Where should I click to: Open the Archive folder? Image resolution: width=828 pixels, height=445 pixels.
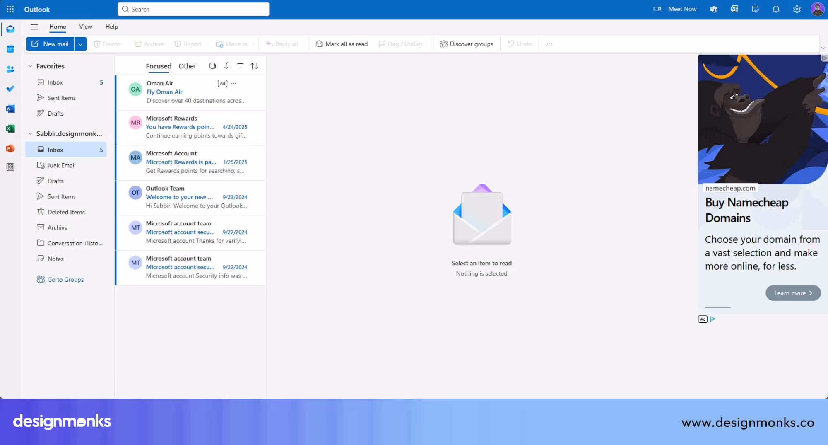66,227
